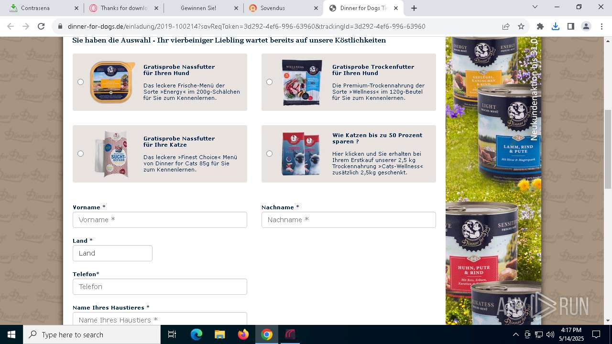Focus the Nachname input field
Screen dimensions: 612x344
(349, 220)
